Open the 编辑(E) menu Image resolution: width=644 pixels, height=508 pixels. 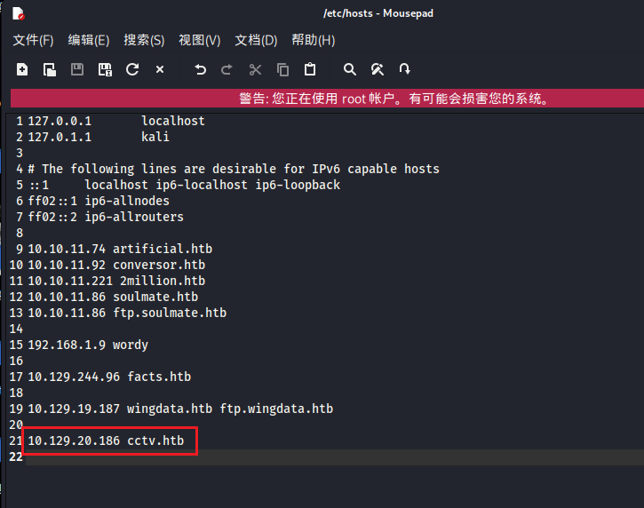pos(89,40)
